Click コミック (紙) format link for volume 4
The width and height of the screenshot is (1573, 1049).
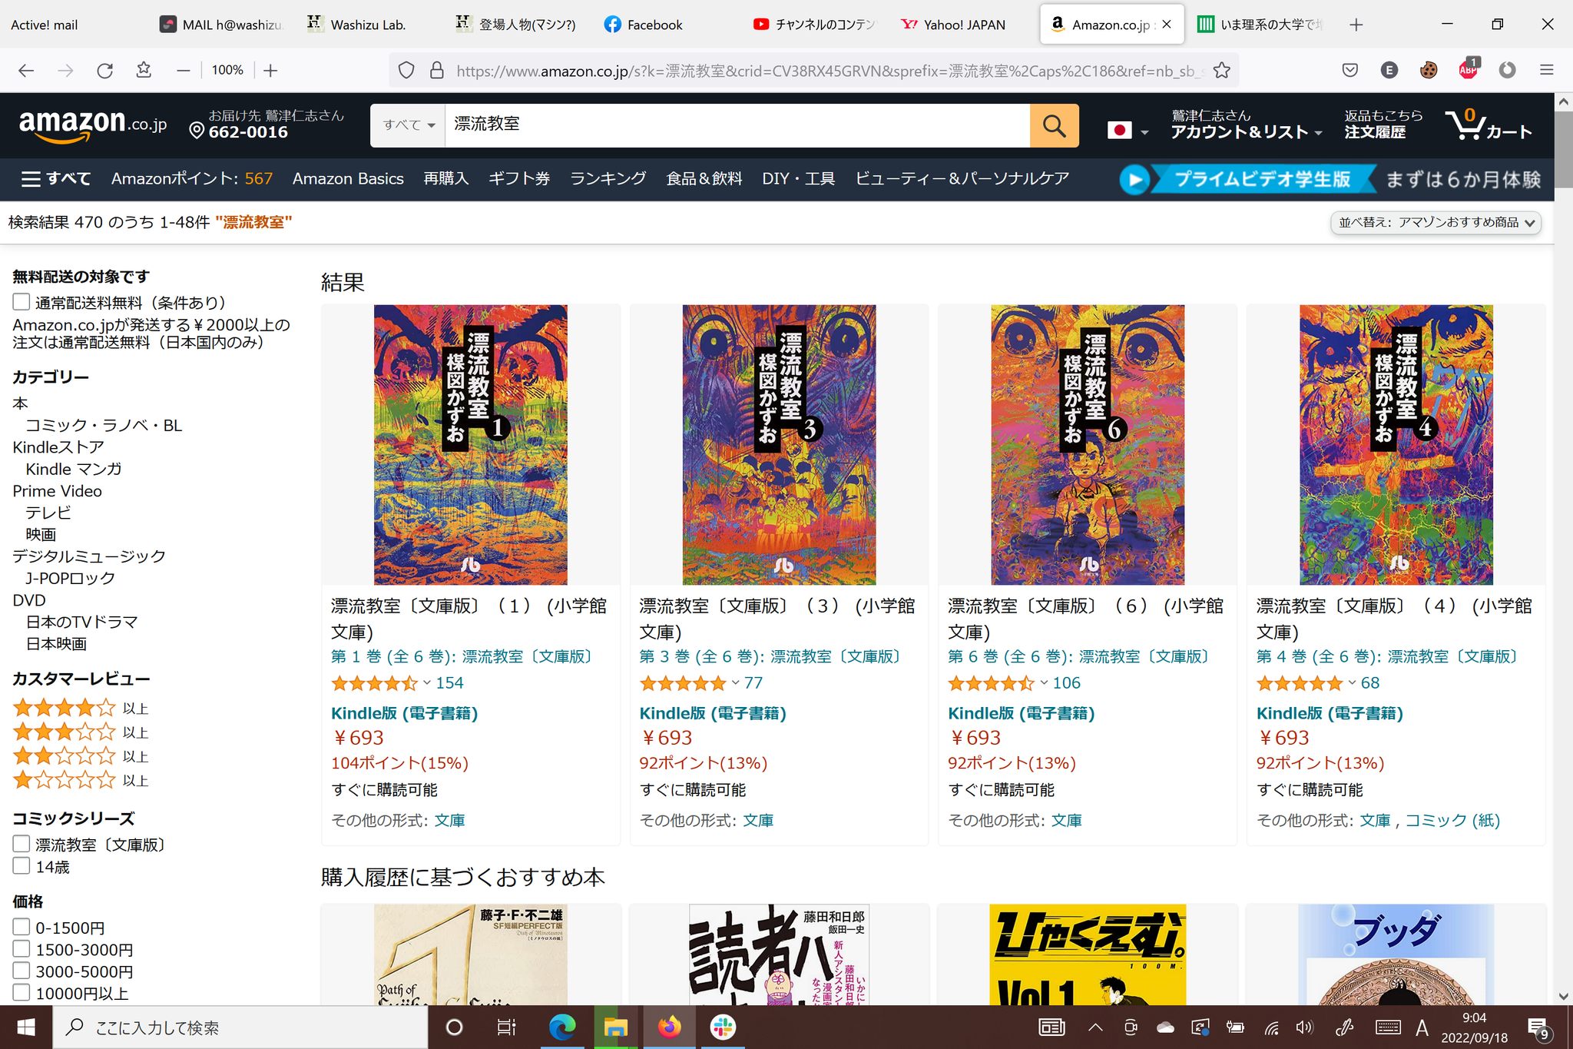[1452, 820]
